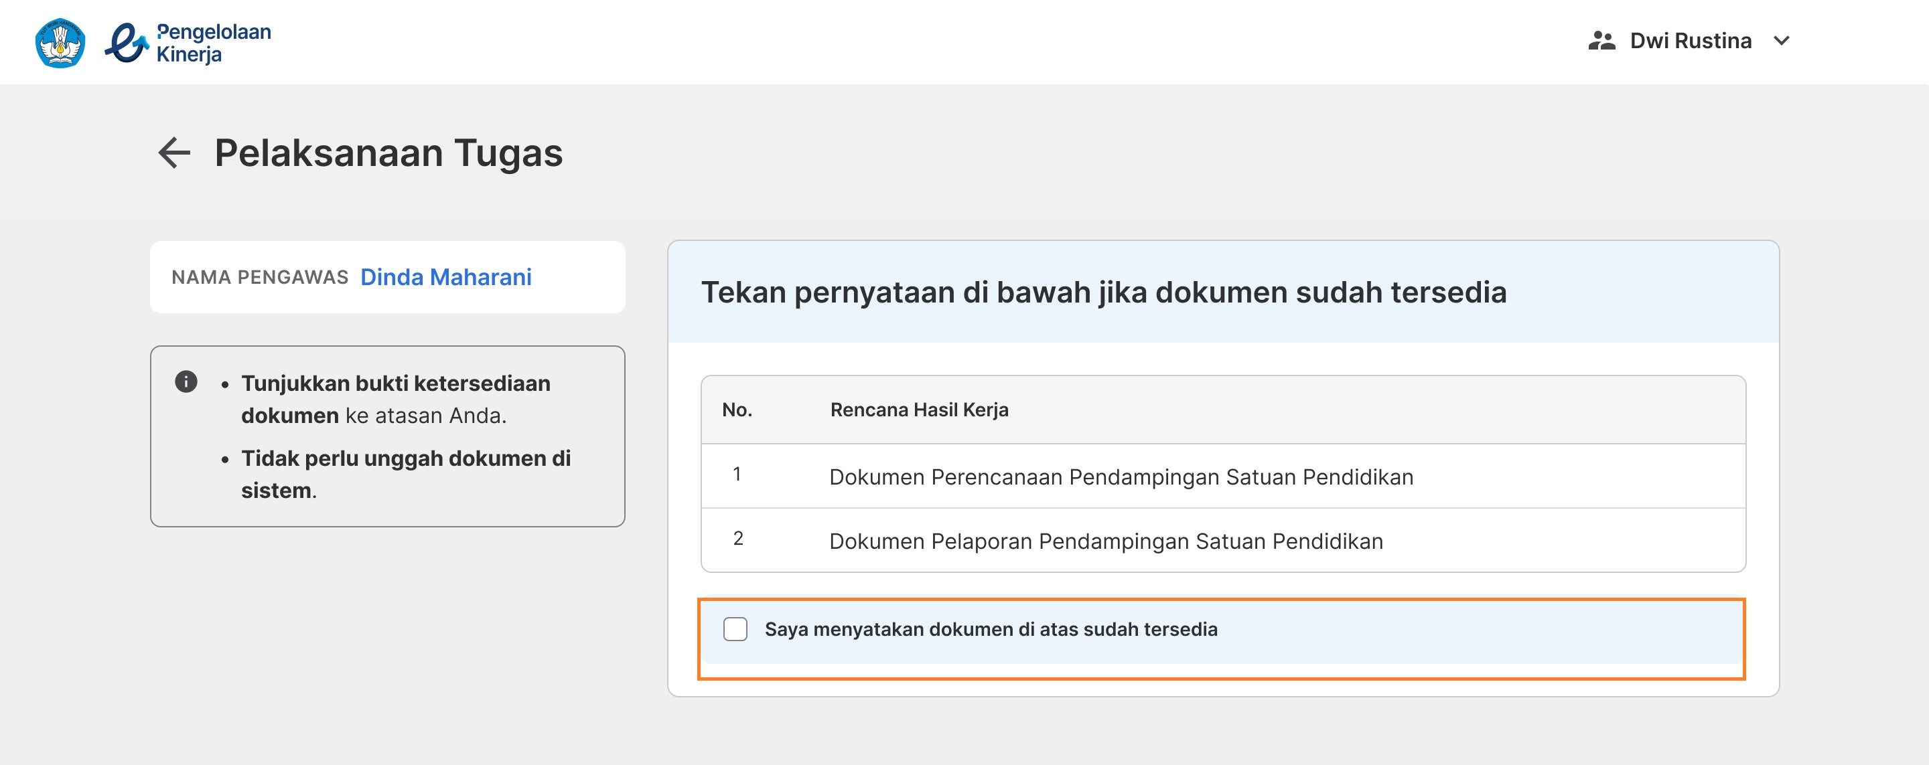Image resolution: width=1929 pixels, height=765 pixels.
Task: Tick 'Saya menyatakan dokumen di atas sudah tersedia' checkbox
Action: pyautogui.click(x=735, y=630)
